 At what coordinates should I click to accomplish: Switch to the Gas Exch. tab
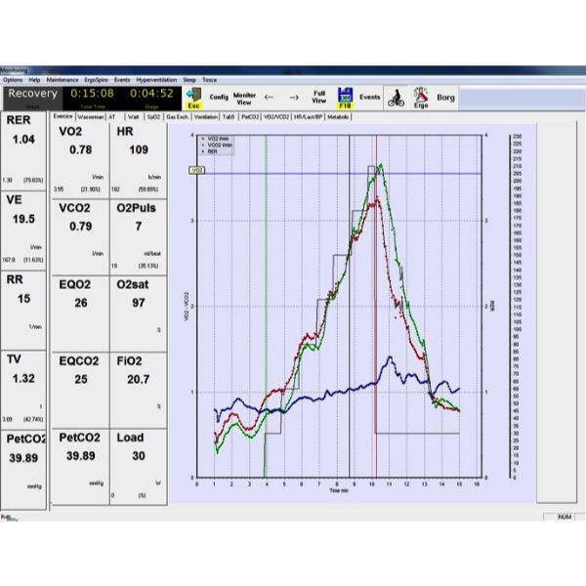(x=178, y=117)
